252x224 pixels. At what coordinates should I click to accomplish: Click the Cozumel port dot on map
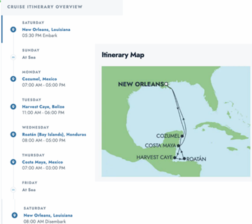(182, 136)
